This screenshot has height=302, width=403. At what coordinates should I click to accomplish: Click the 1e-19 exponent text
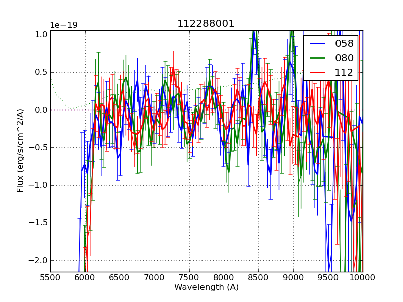[63, 25]
